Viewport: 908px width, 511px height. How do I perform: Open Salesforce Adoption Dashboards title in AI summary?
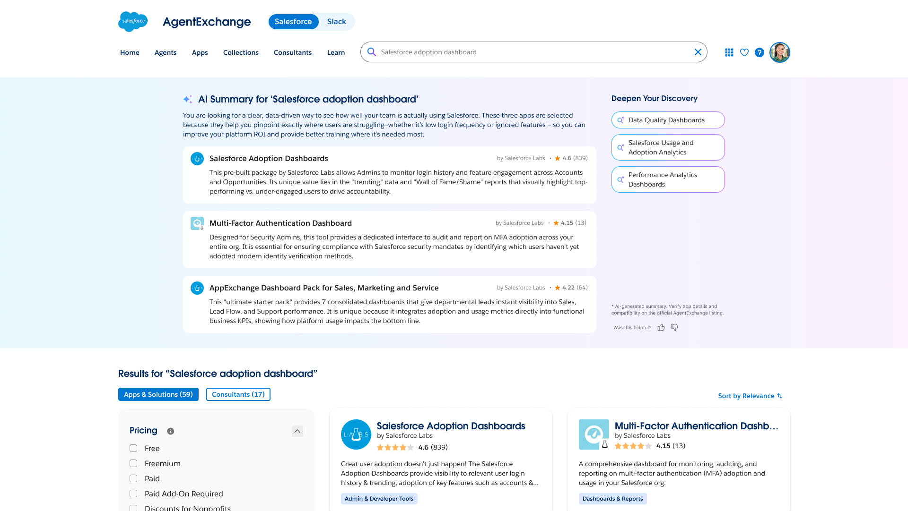pos(269,159)
